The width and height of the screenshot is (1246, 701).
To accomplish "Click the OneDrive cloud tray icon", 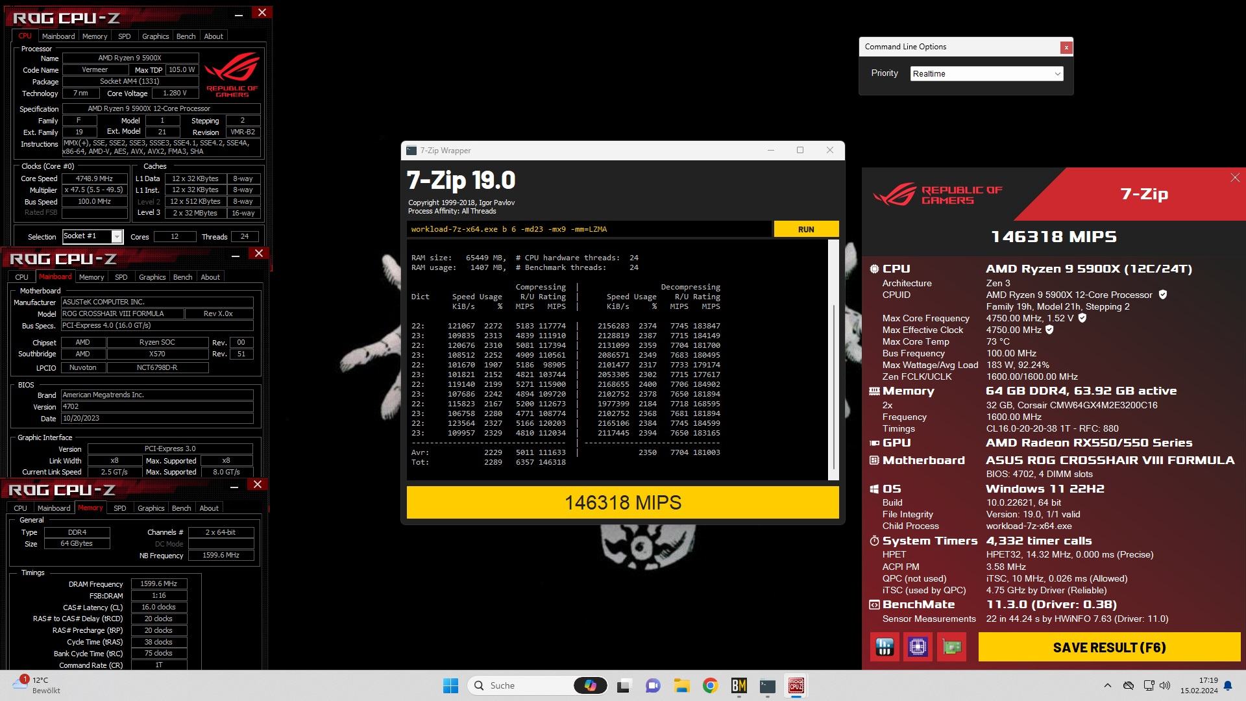I will 1129,685.
